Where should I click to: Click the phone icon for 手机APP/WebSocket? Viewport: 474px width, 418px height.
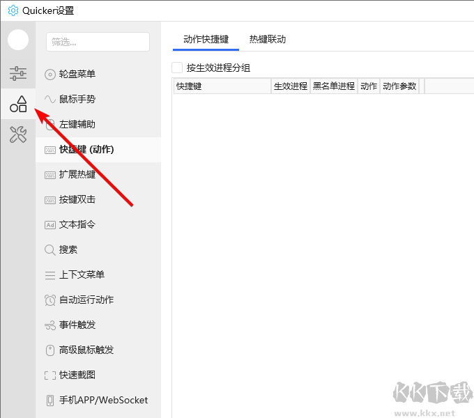50,401
